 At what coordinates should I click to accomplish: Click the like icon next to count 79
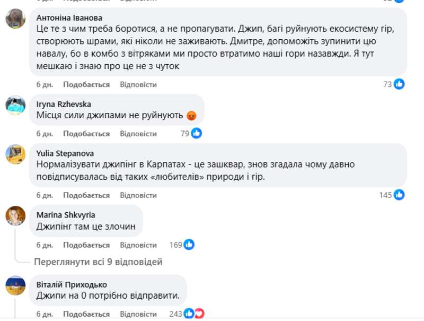195,133
